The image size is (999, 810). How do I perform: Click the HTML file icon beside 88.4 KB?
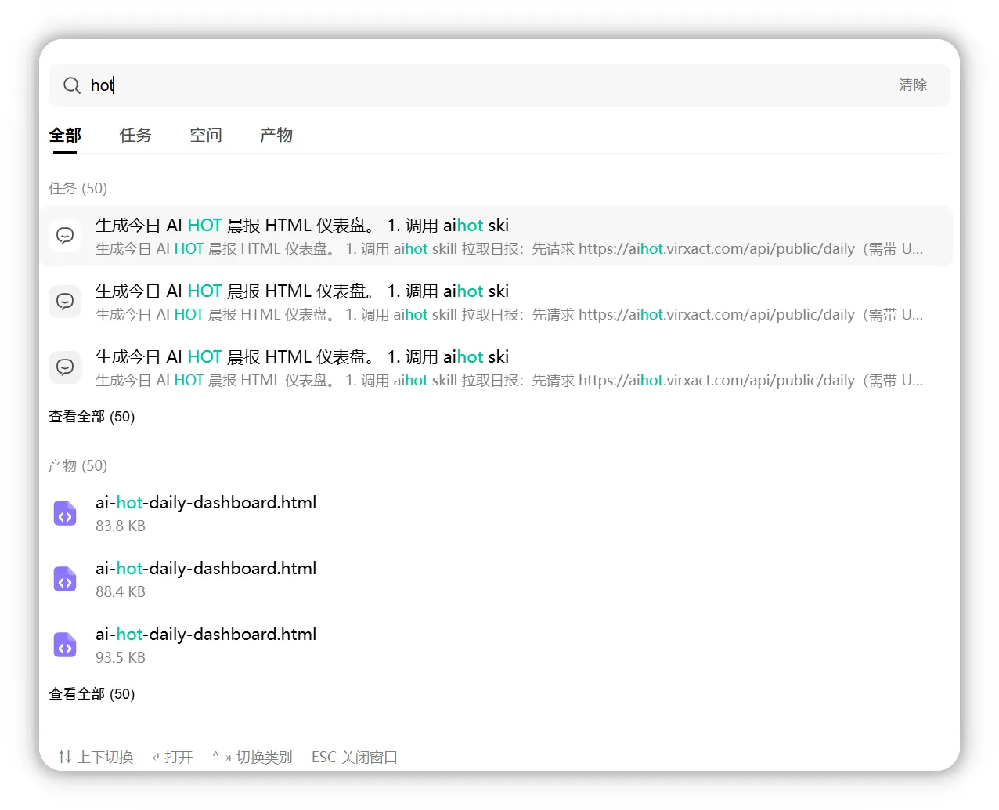65,580
